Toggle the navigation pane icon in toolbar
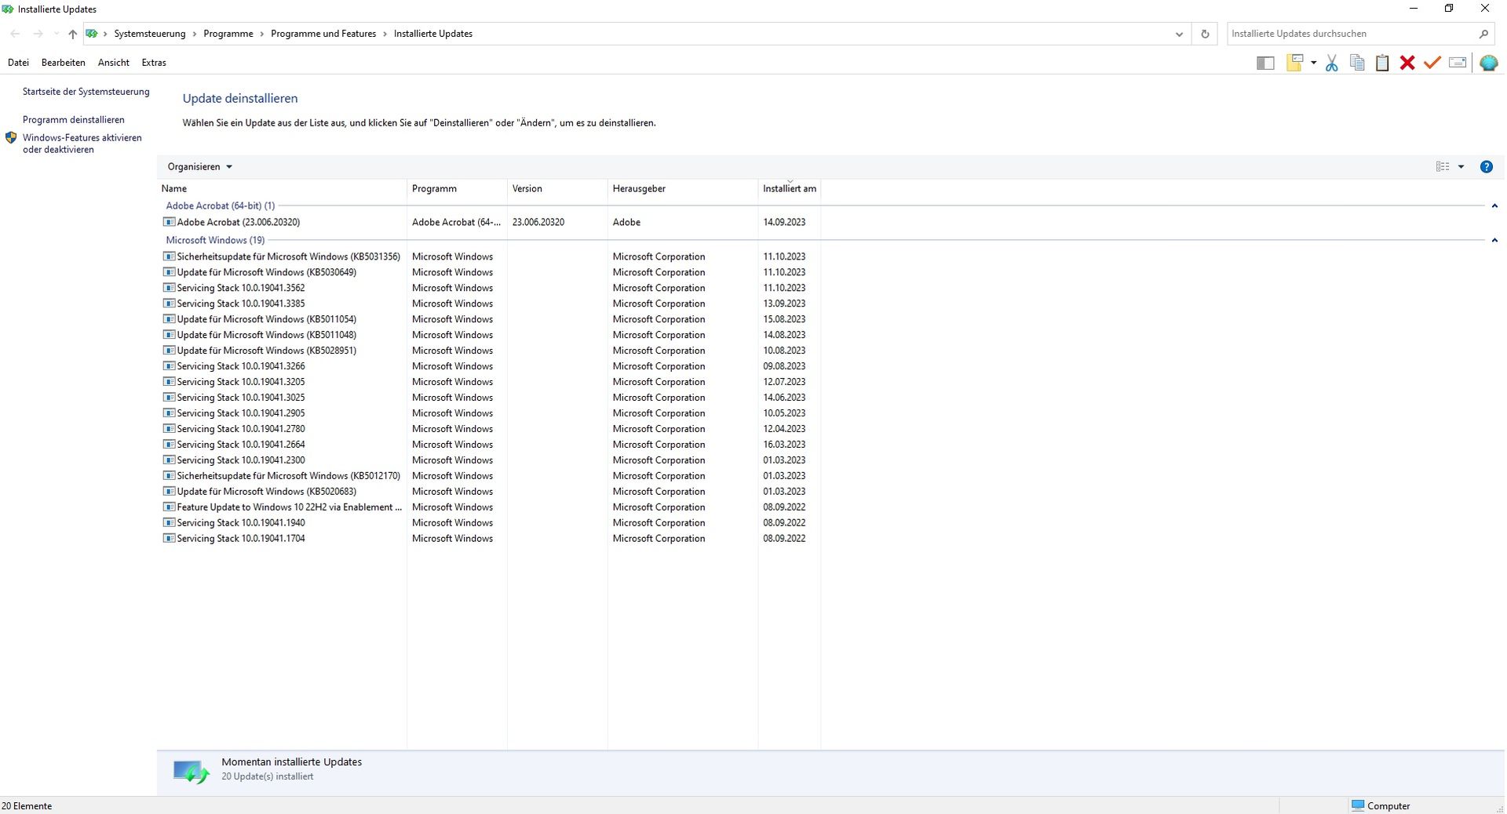The image size is (1507, 814). (1265, 64)
